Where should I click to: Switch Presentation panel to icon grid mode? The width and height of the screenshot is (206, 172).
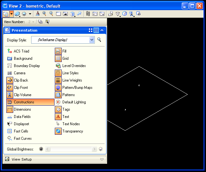point(90,30)
